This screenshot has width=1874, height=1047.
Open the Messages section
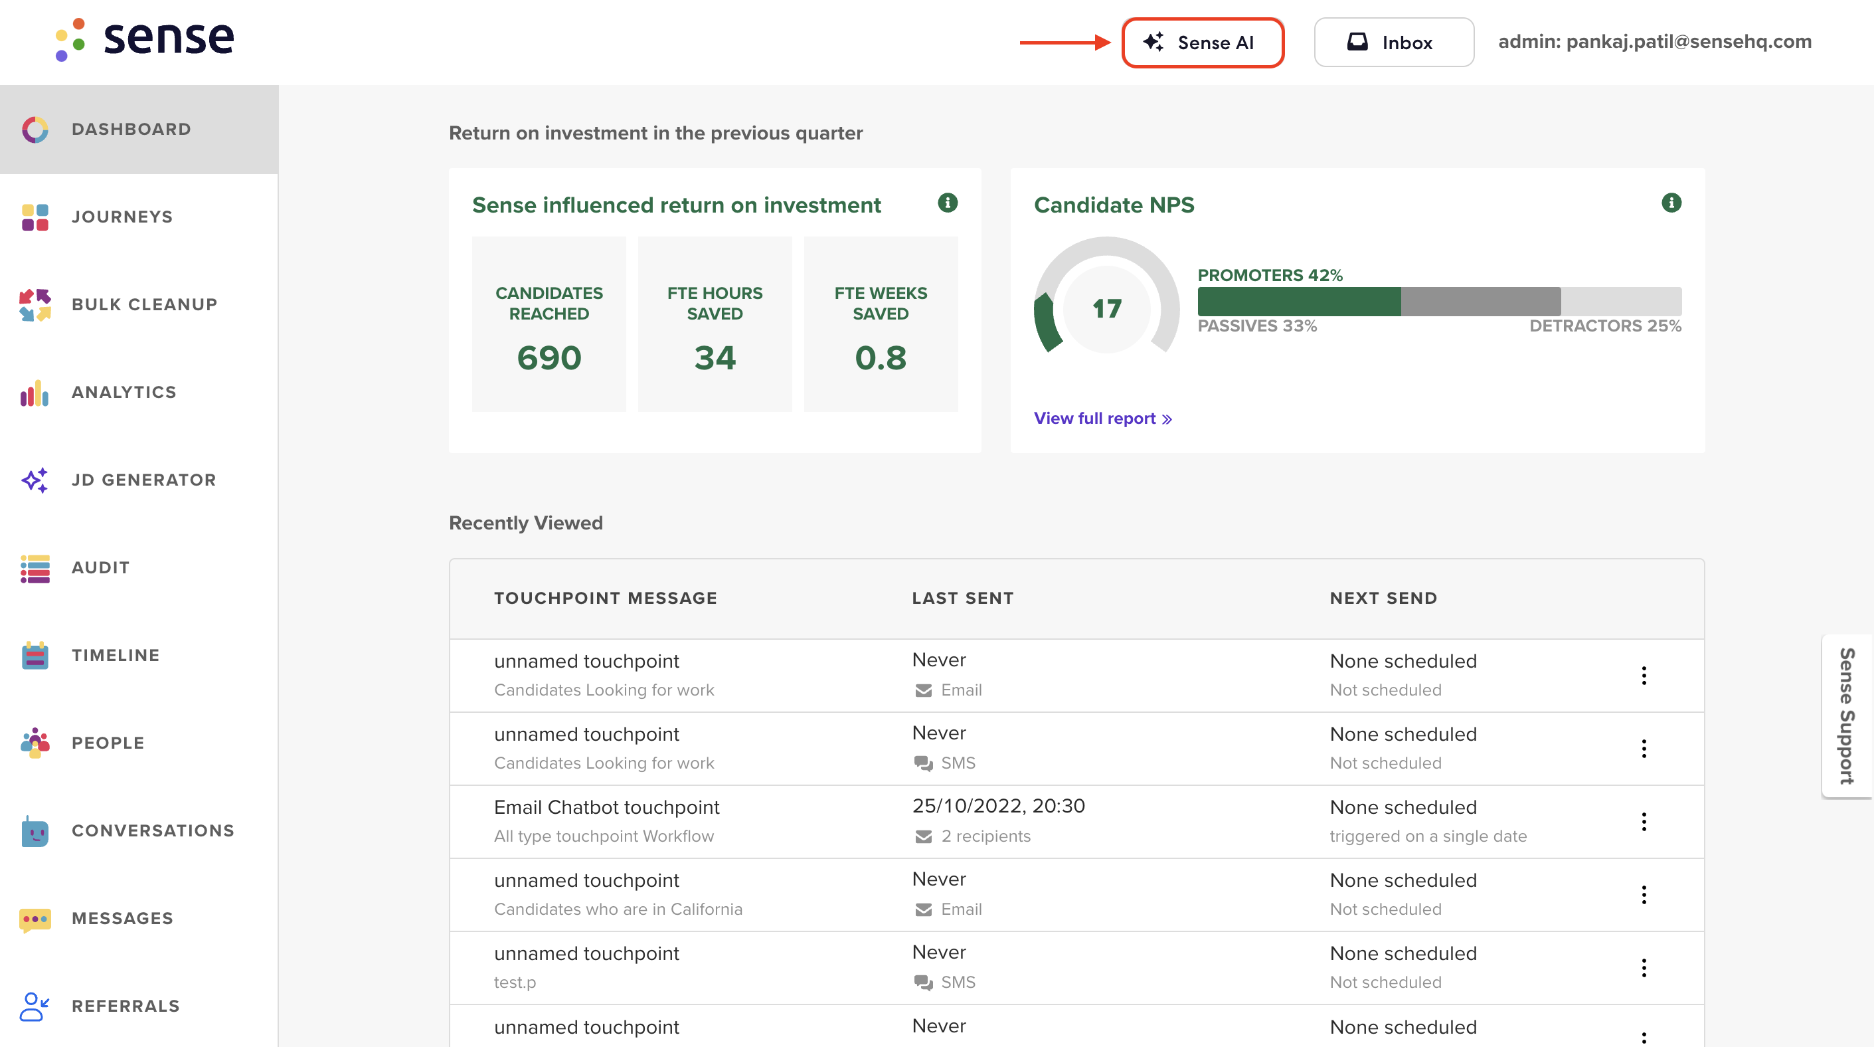[x=122, y=917]
